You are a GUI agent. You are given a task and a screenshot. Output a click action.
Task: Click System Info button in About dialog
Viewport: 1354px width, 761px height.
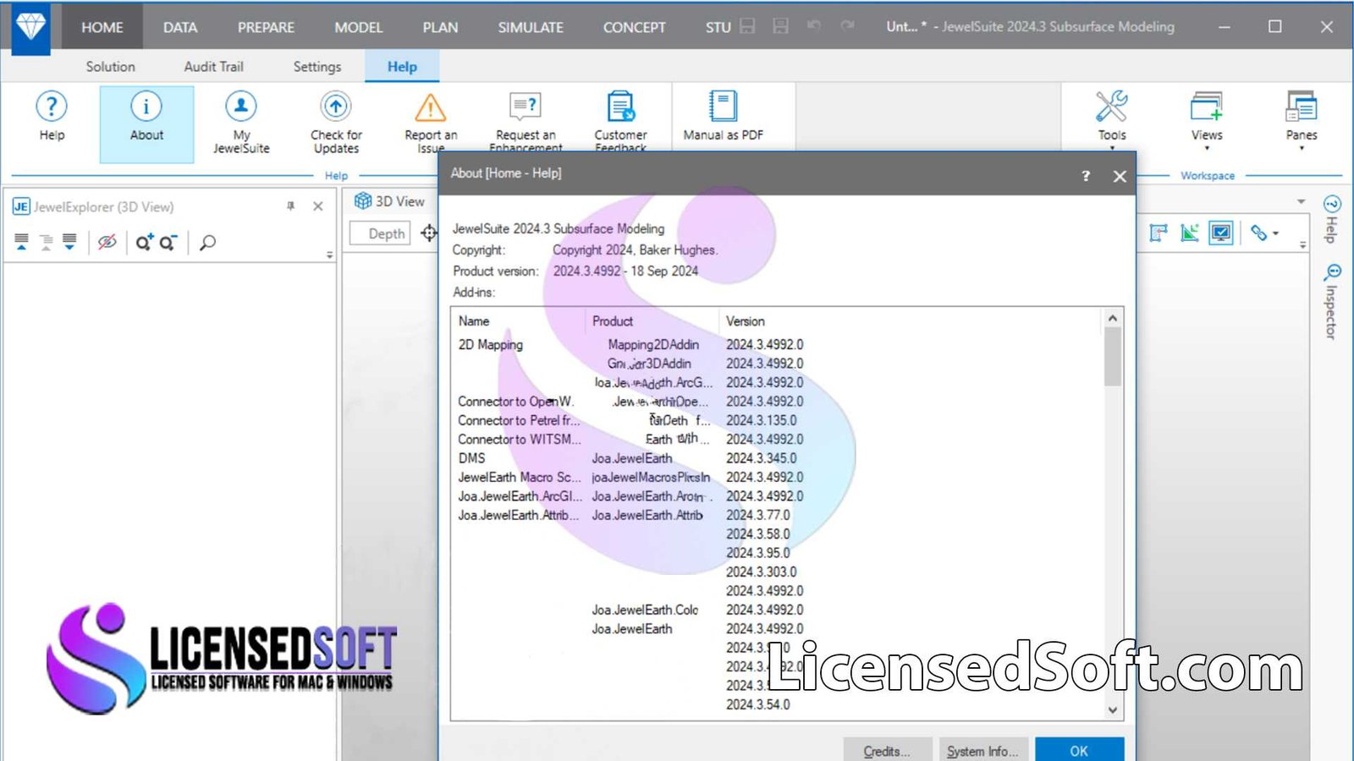(982, 751)
